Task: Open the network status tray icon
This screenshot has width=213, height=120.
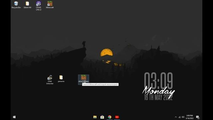Action: (x=179, y=117)
